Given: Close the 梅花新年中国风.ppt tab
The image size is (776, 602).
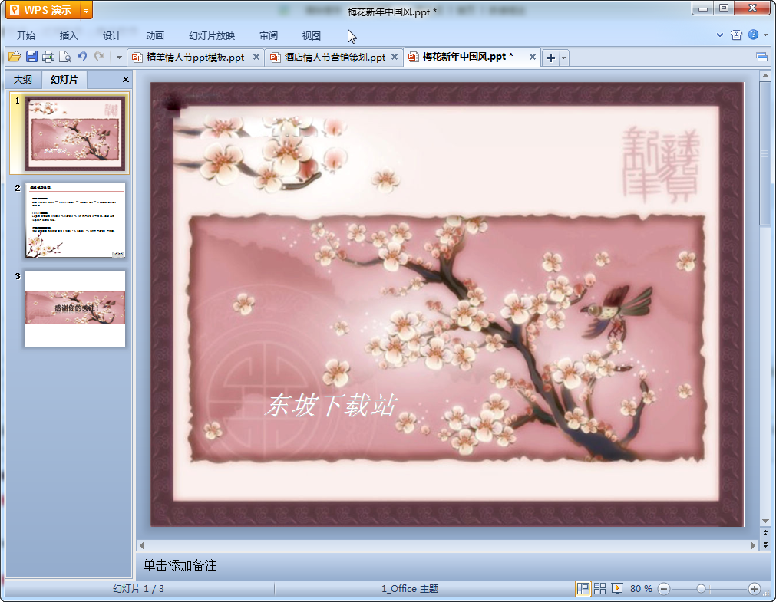Looking at the screenshot, I should (533, 57).
